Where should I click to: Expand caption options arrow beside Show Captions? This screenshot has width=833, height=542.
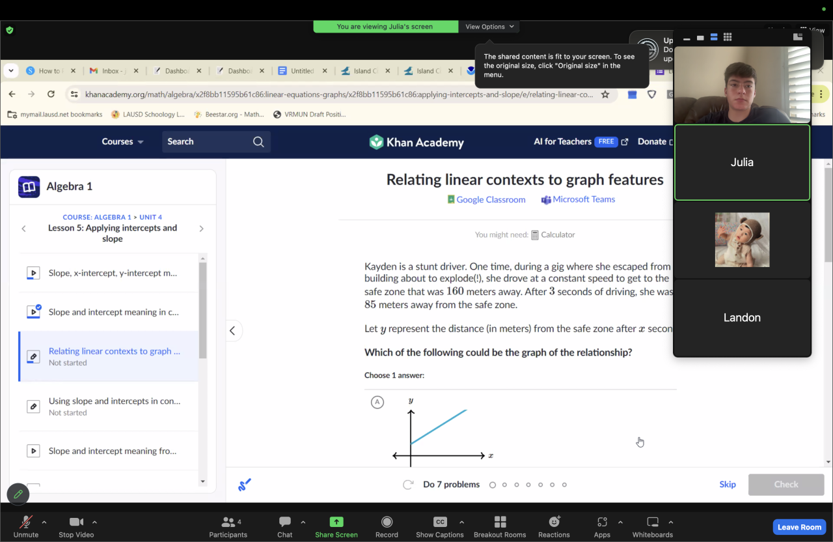coord(461,522)
